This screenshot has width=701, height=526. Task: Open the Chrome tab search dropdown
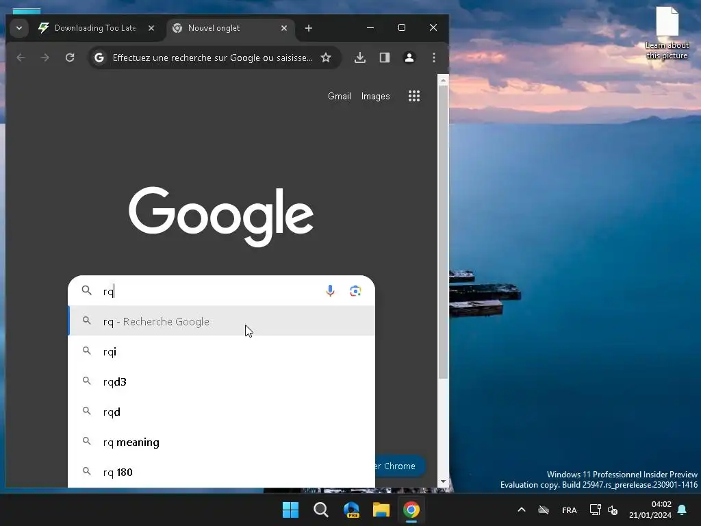[18, 28]
